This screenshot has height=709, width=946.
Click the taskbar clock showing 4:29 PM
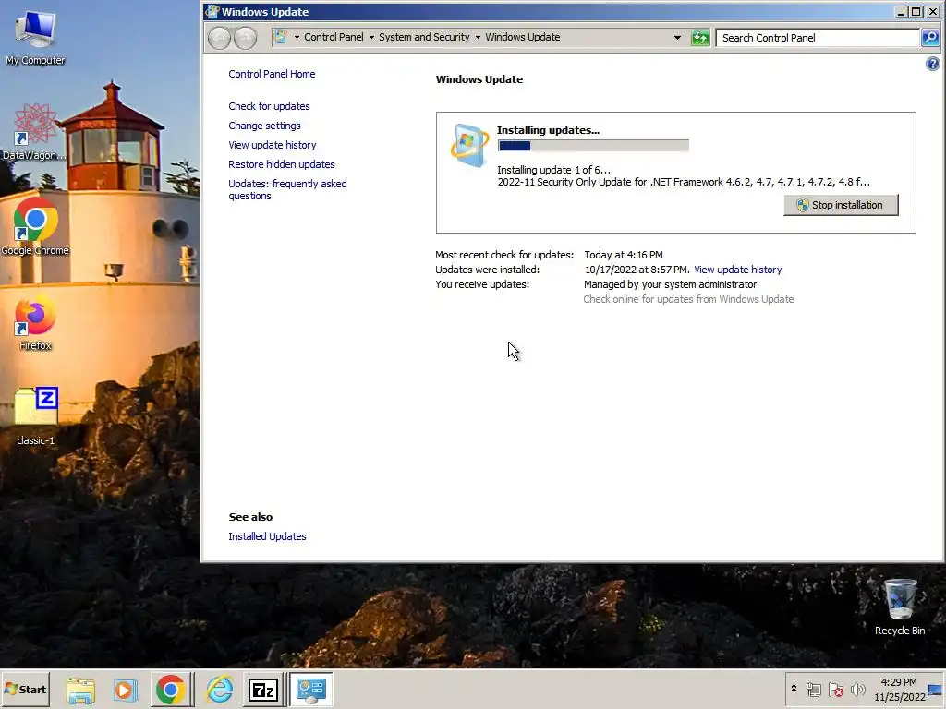899,682
